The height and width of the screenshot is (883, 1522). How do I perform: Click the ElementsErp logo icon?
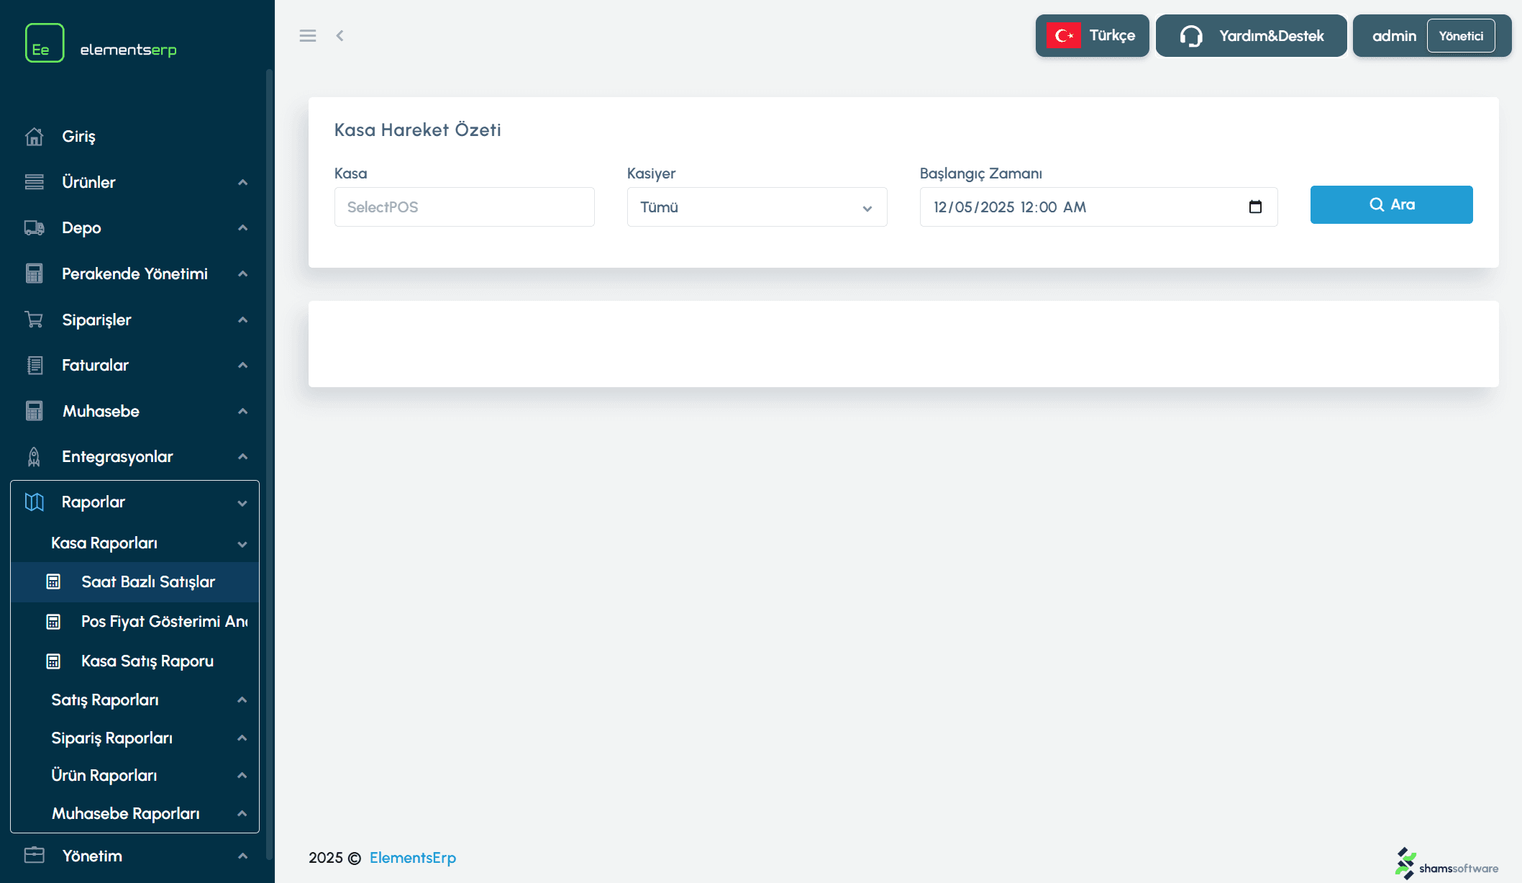[45, 43]
